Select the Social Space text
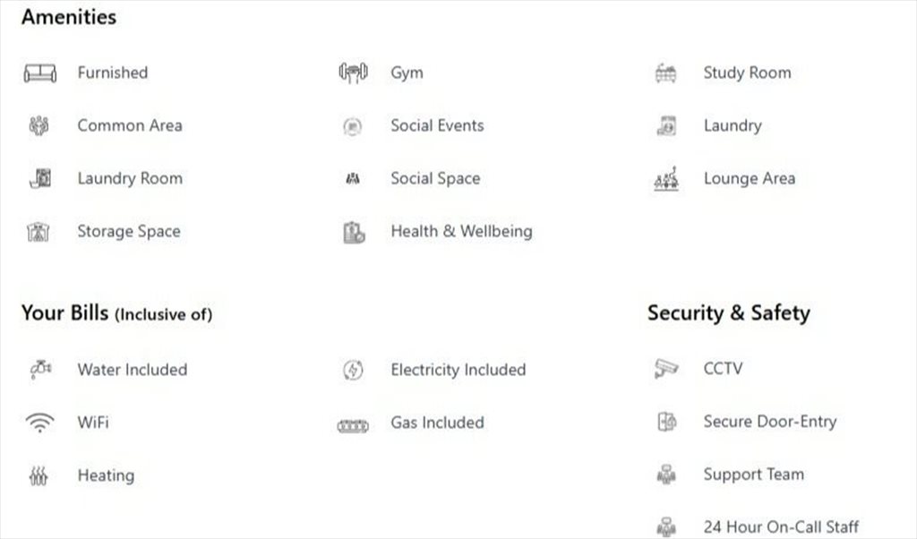Viewport: 917px width, 539px height. (436, 178)
